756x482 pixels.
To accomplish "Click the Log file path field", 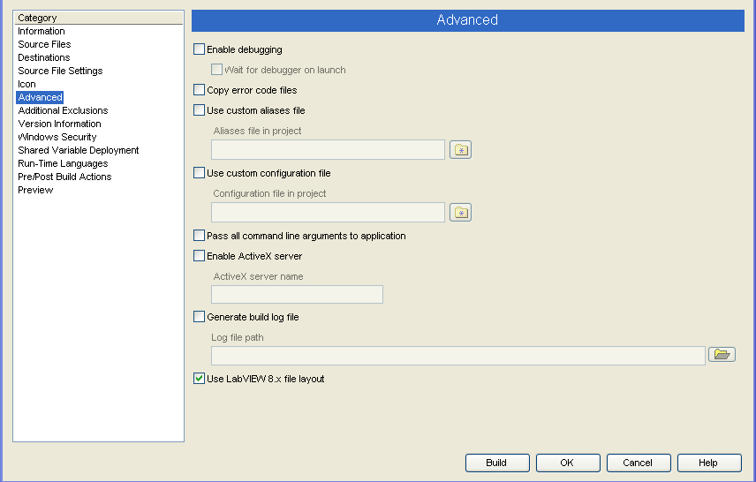I will click(x=457, y=356).
